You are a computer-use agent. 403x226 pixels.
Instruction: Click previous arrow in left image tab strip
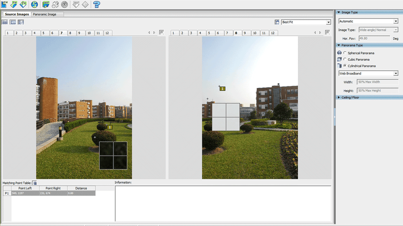(x=149, y=32)
